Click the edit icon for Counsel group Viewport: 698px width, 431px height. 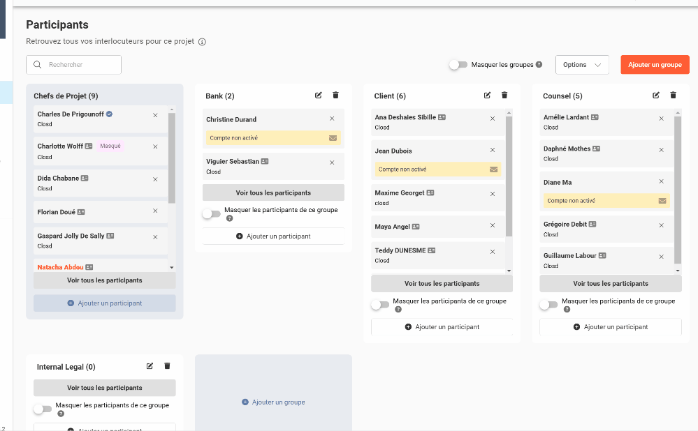point(656,96)
